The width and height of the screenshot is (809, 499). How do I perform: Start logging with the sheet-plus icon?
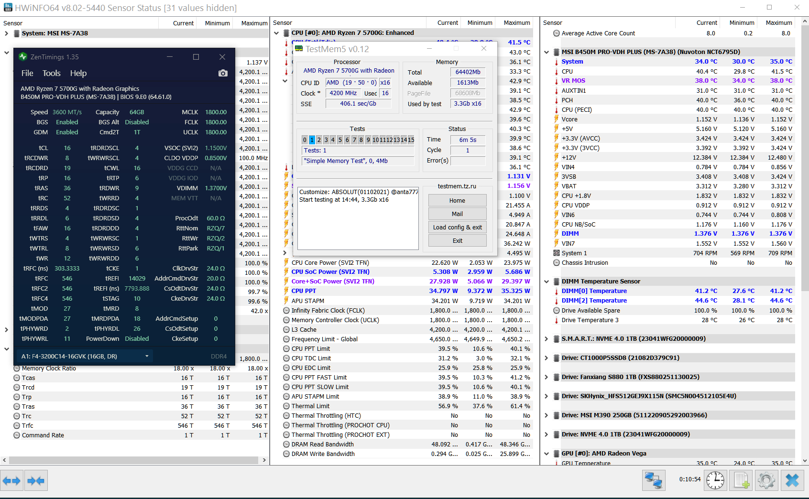click(741, 480)
